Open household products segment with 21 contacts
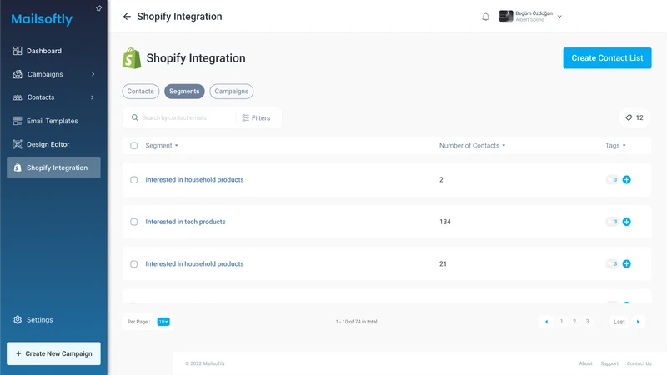 pos(194,264)
